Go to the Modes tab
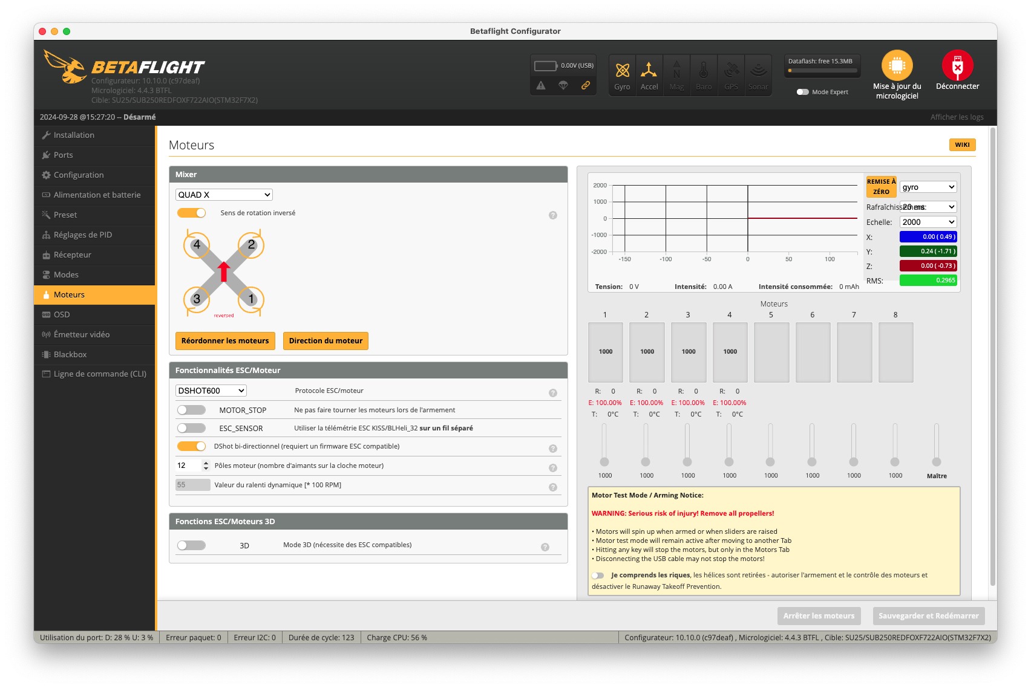 coord(95,275)
